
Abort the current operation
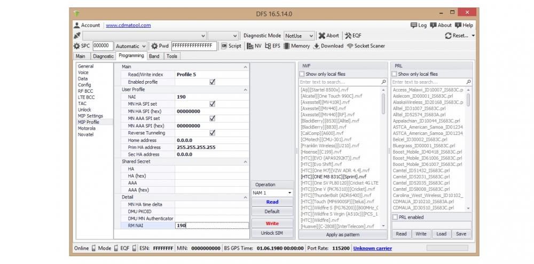329,36
